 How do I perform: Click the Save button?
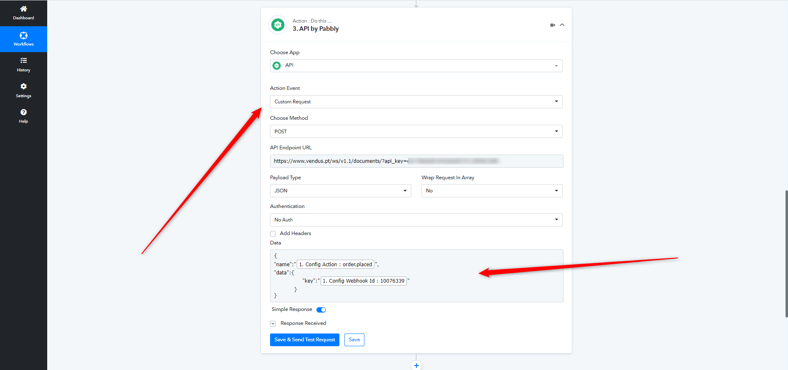(x=354, y=340)
